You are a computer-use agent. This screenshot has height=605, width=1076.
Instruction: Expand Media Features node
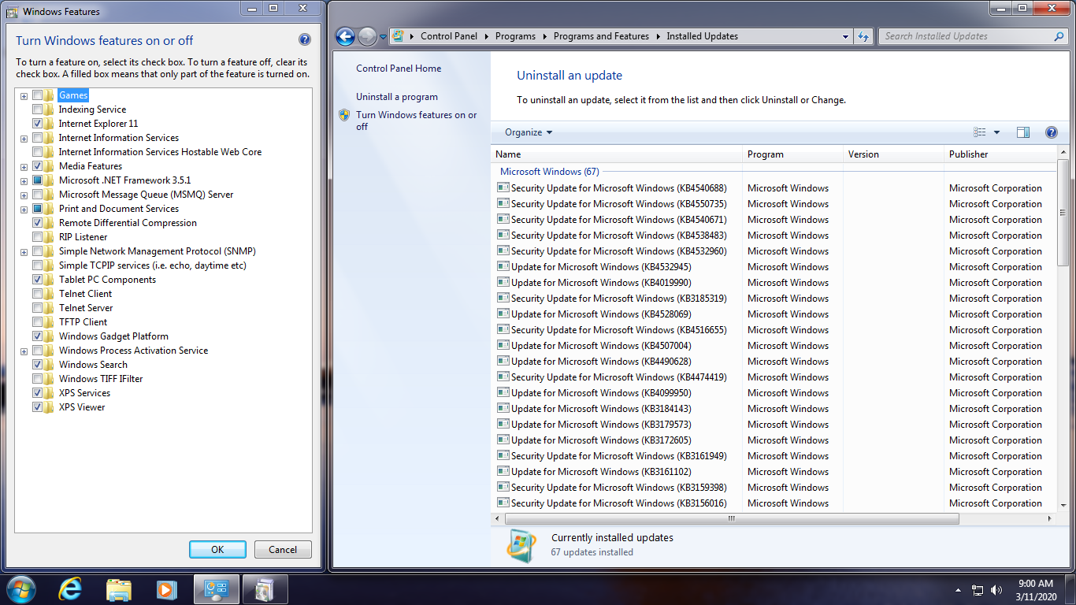[x=24, y=167]
